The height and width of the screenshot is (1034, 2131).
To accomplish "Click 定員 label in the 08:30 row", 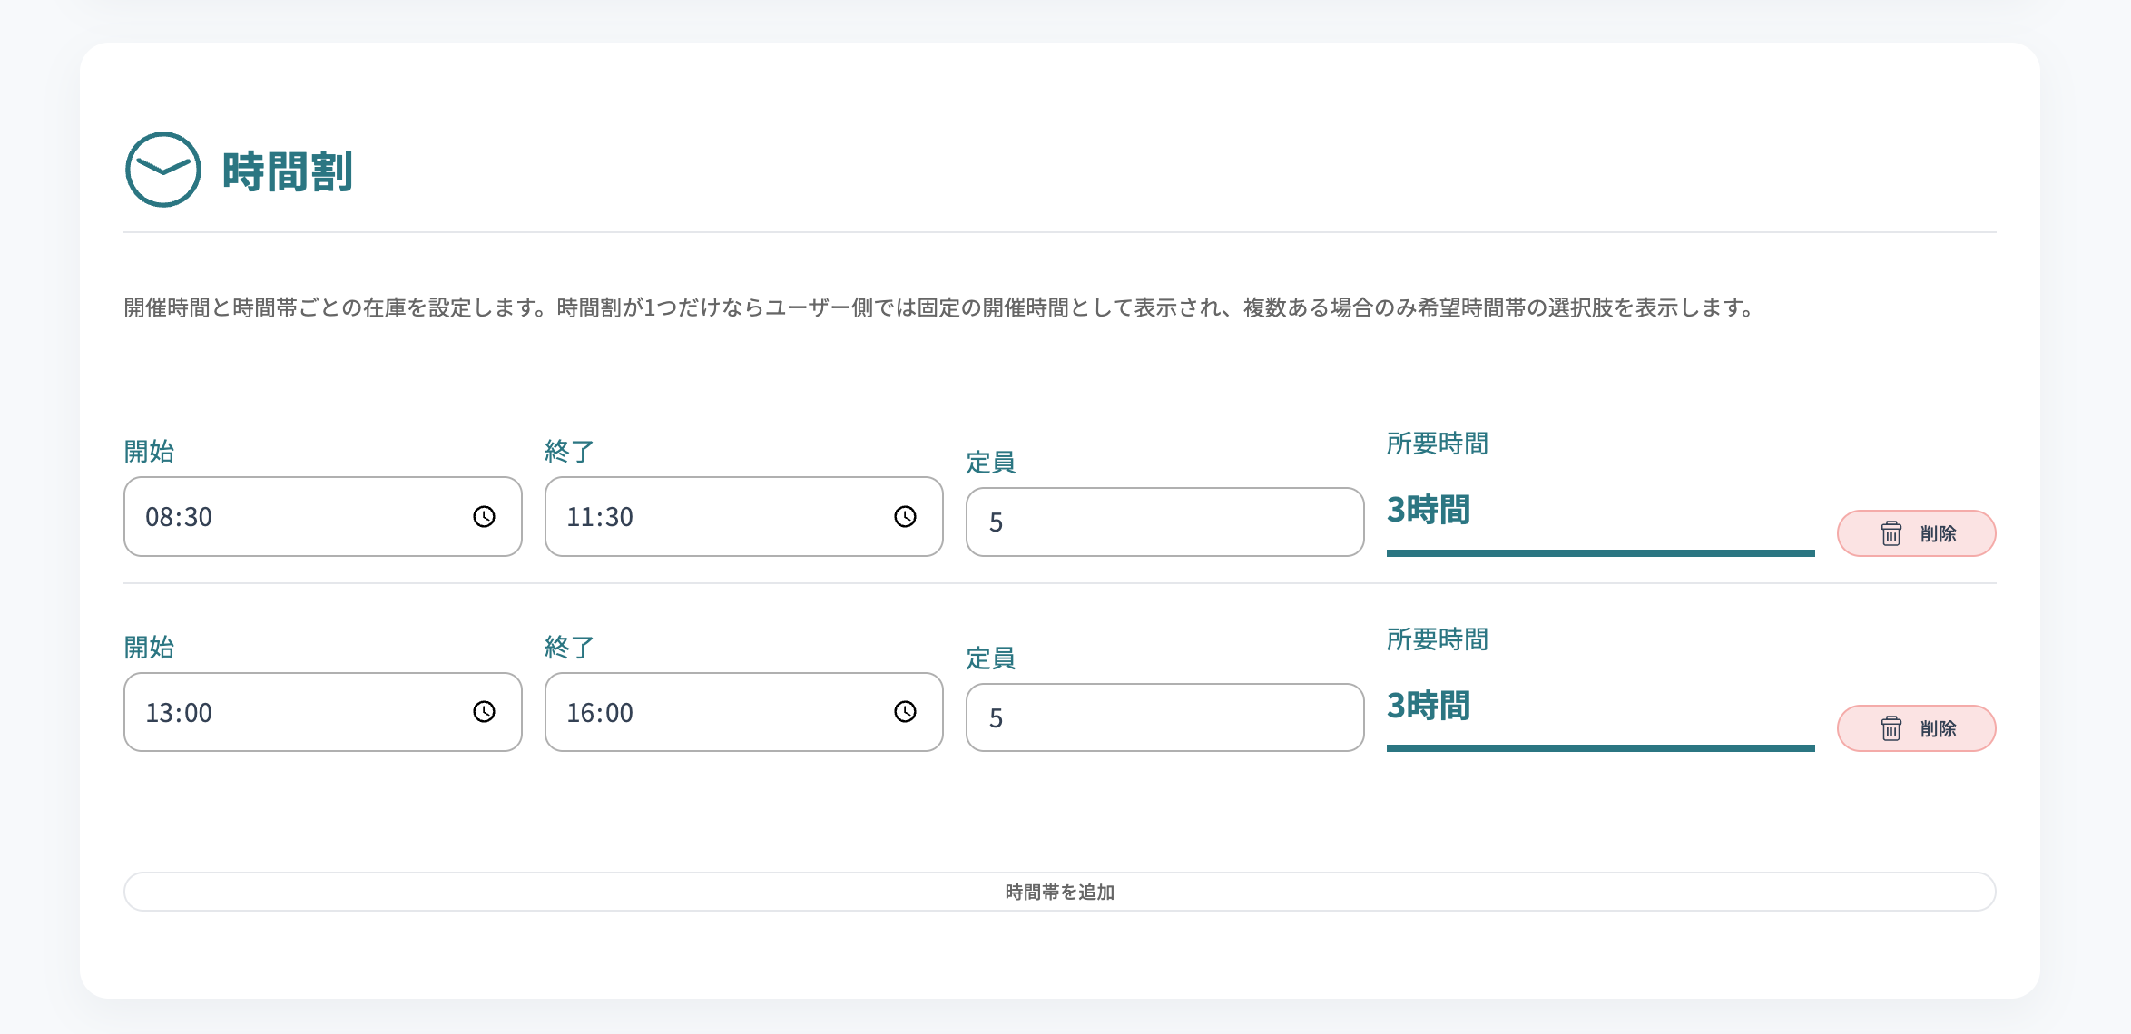I will point(991,463).
